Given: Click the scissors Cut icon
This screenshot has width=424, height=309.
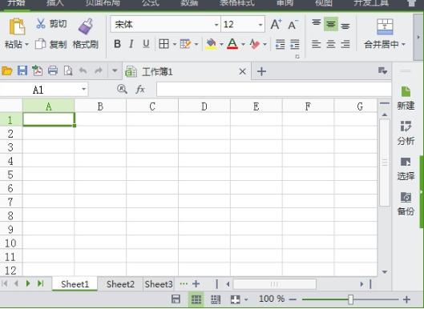Looking at the screenshot, I should (x=41, y=23).
